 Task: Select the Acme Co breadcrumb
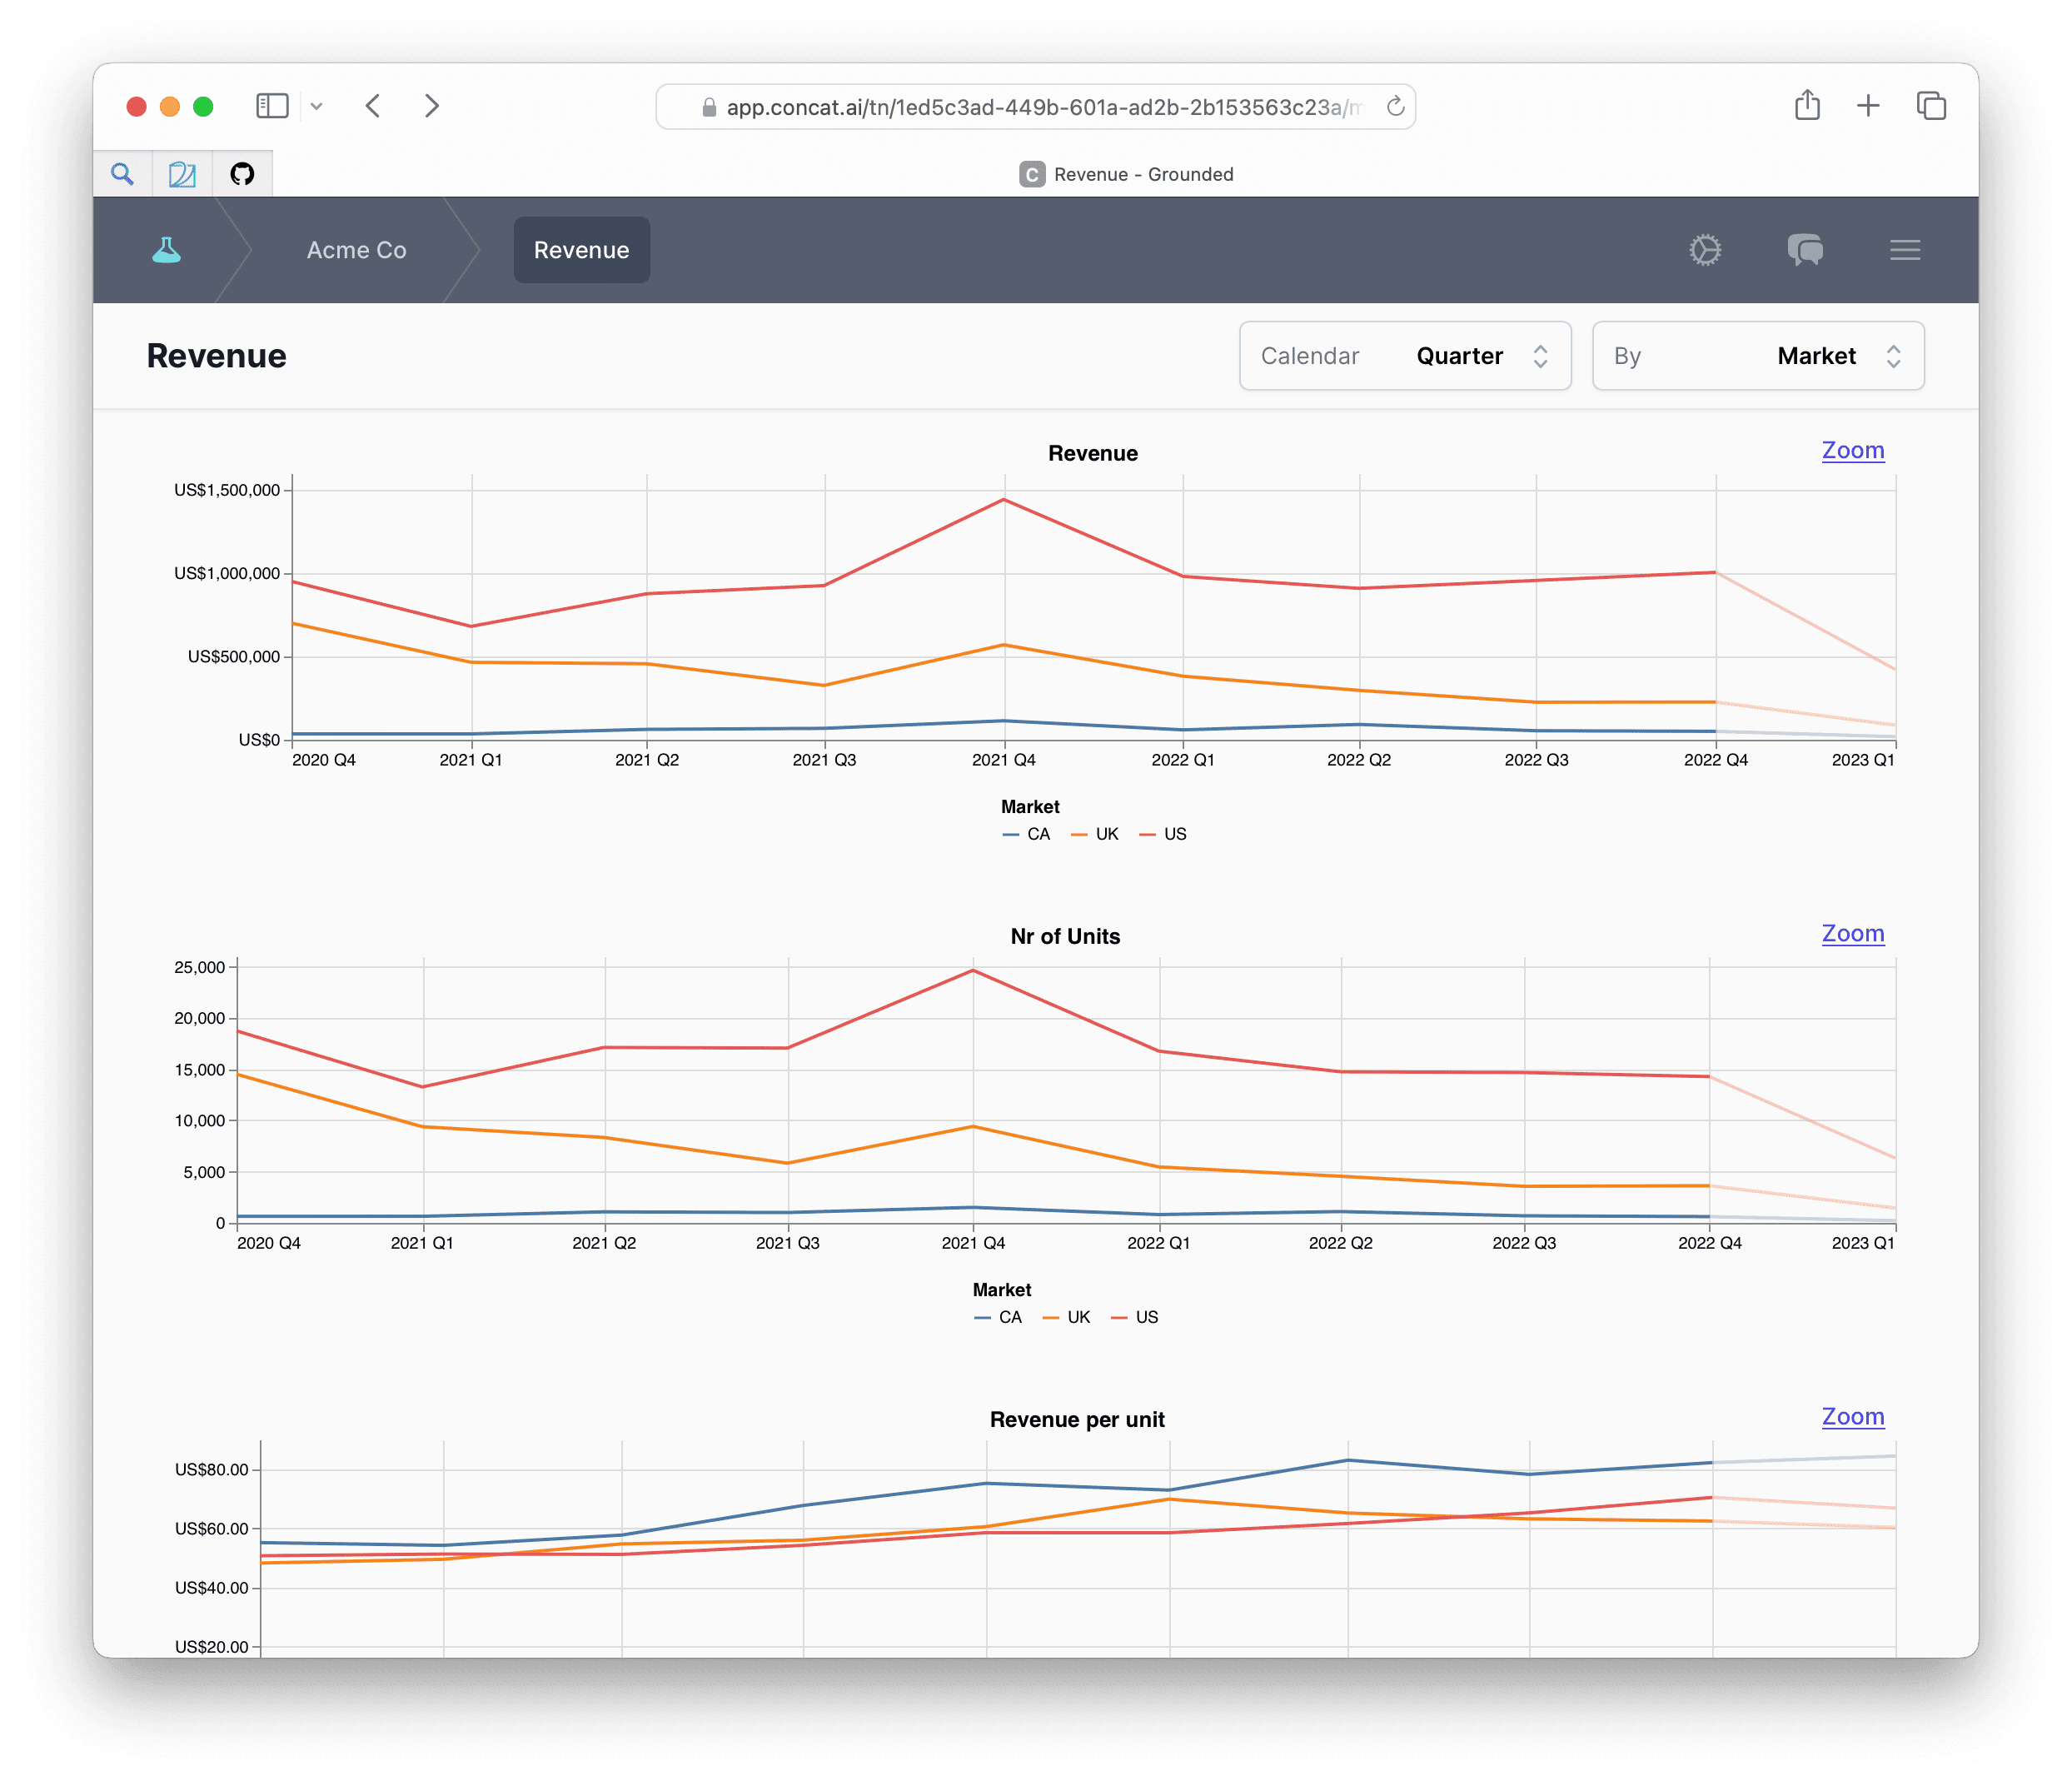356,250
